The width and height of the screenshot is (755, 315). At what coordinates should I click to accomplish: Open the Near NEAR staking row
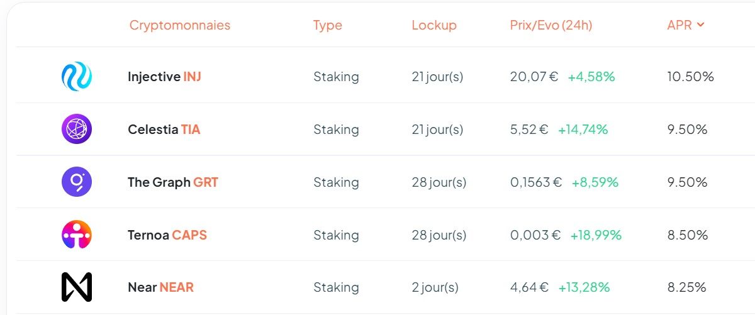click(x=160, y=287)
